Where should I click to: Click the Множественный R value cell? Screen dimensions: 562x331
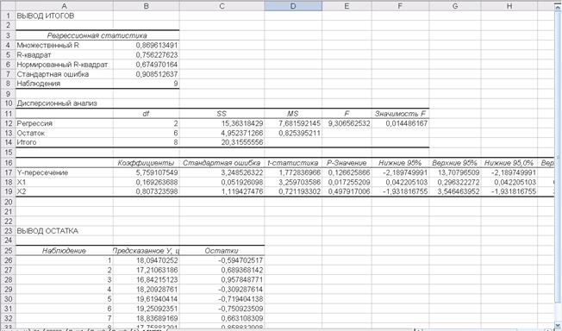147,45
